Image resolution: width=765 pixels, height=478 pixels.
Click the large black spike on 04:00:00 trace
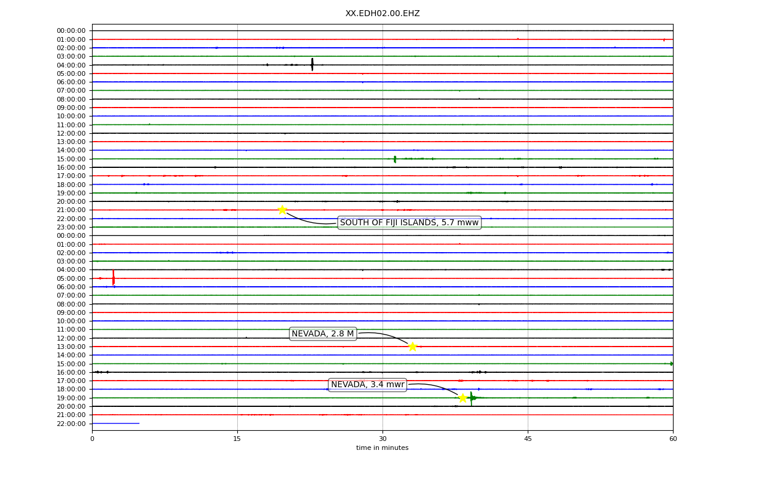point(312,64)
